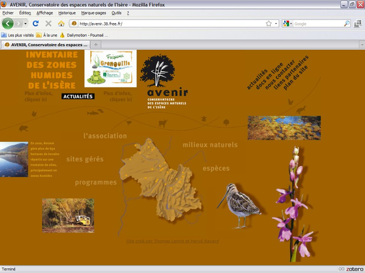The height and width of the screenshot is (273, 365).
Task: Go to Firefox home page icon
Action: click(61, 24)
